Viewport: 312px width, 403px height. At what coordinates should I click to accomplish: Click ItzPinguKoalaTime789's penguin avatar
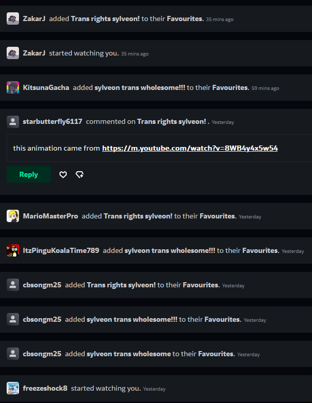[x=13, y=250]
